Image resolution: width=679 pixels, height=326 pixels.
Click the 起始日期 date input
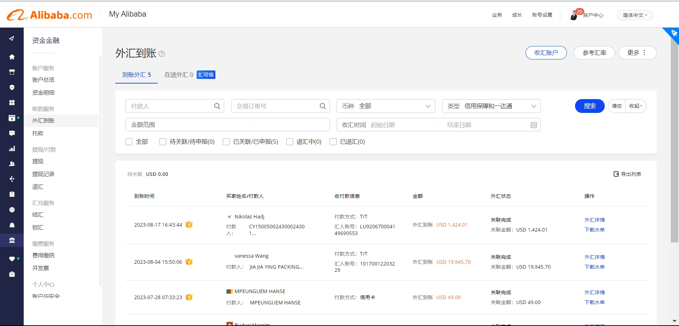pos(402,125)
